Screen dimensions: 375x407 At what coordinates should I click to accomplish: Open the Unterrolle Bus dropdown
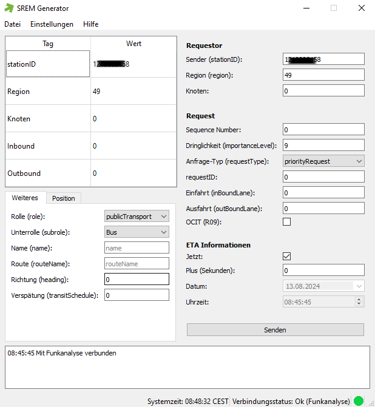point(137,232)
